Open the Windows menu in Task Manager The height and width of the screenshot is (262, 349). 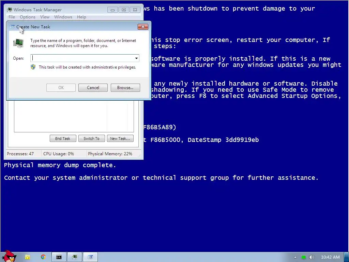click(63, 17)
